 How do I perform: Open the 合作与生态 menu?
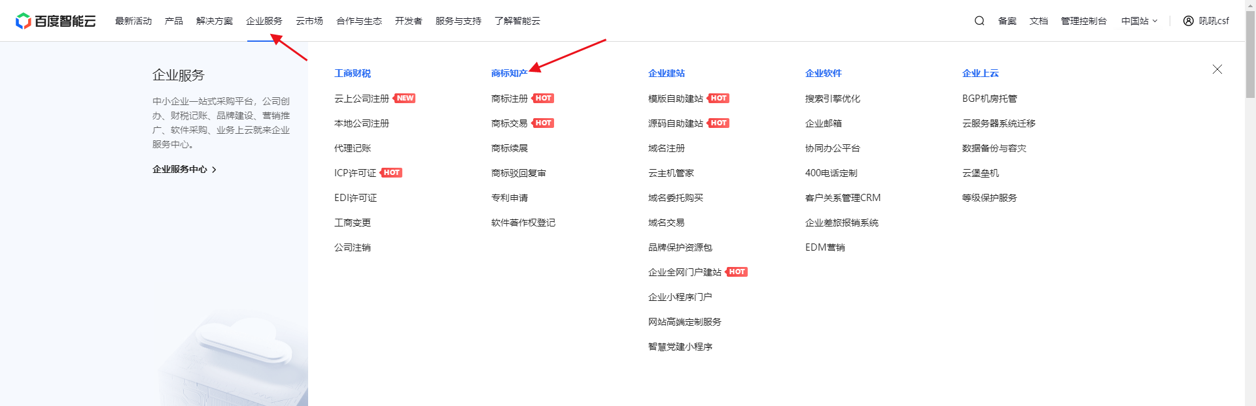359,21
